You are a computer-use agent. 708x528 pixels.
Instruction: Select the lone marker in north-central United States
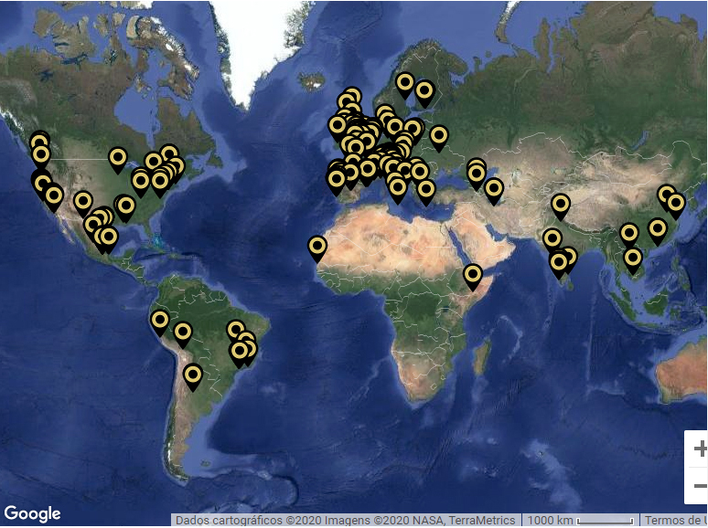(118, 161)
